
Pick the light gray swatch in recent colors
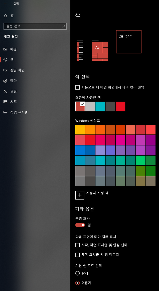90,107
